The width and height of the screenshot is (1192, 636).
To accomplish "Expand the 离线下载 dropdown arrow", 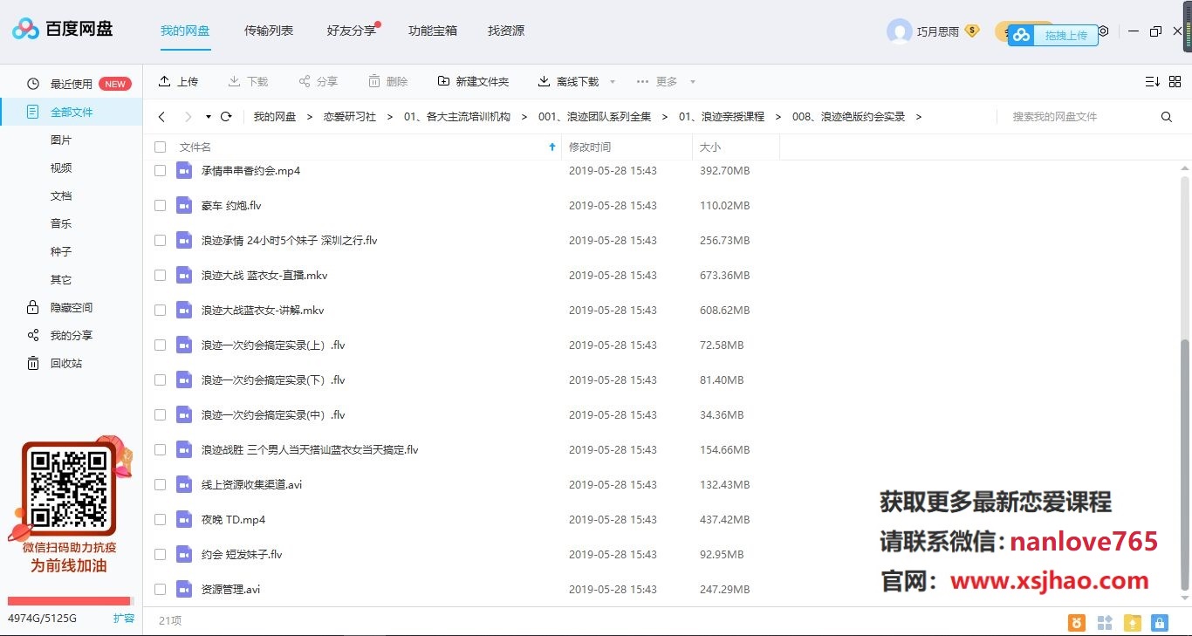I will point(613,82).
